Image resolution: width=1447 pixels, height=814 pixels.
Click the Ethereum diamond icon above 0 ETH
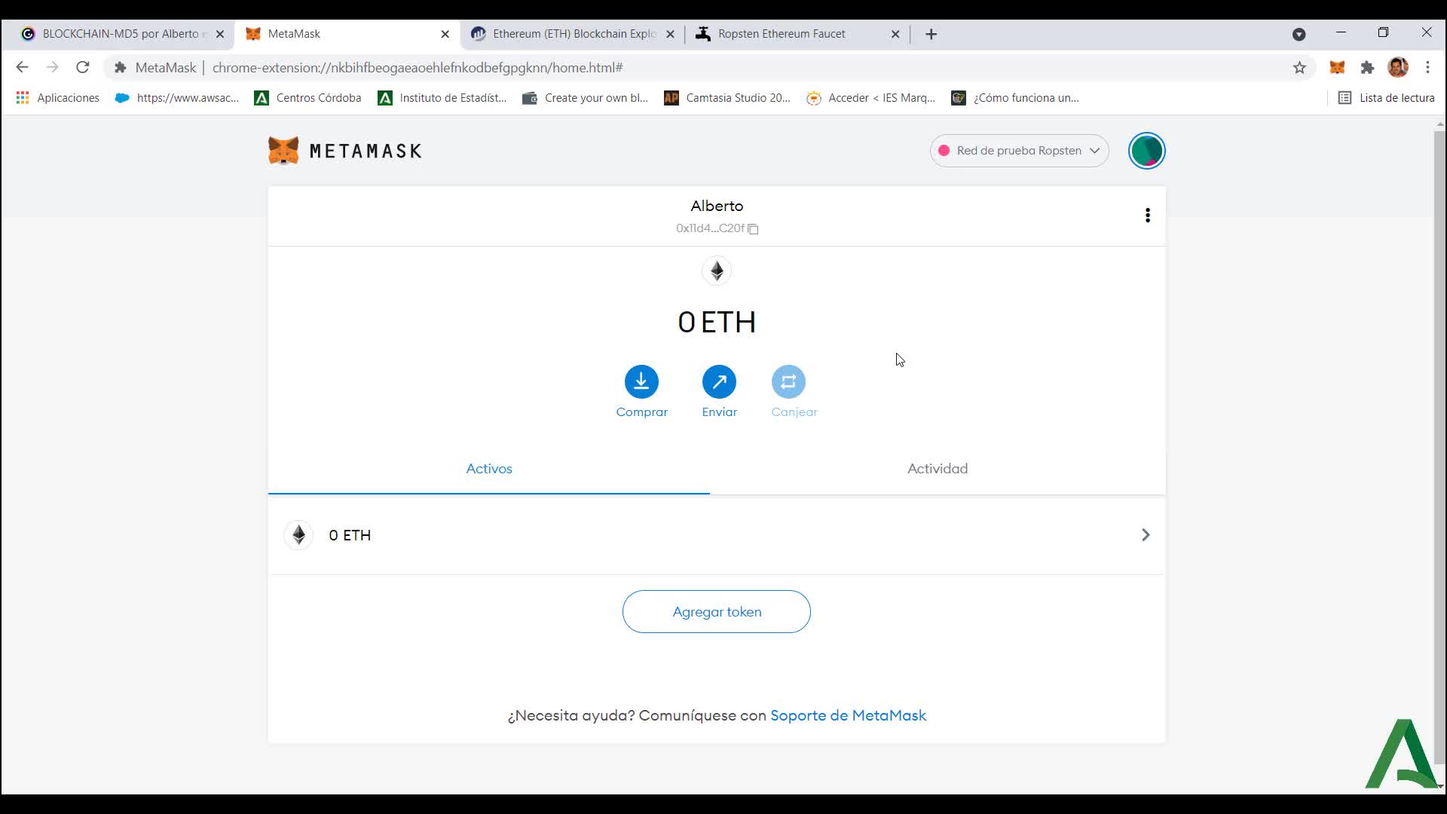(x=716, y=271)
